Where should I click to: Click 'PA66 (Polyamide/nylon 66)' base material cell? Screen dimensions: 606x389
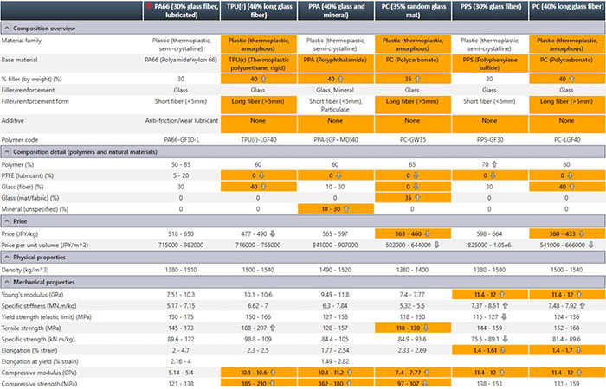pos(180,60)
